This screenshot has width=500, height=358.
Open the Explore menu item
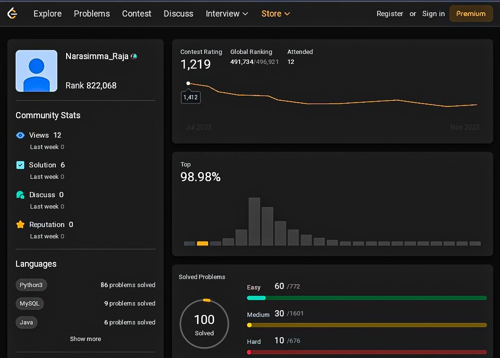[x=47, y=14]
